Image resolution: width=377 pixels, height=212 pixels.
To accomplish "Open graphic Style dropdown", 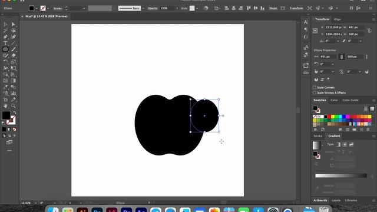I will pyautogui.click(x=197, y=8).
